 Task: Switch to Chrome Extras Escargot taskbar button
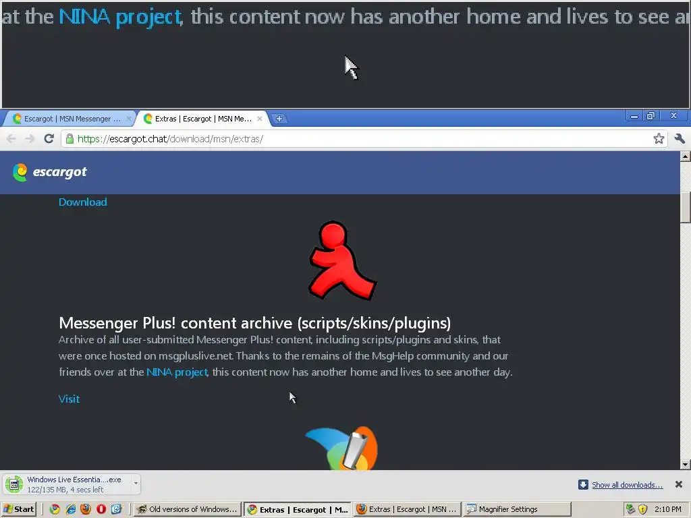(298, 509)
